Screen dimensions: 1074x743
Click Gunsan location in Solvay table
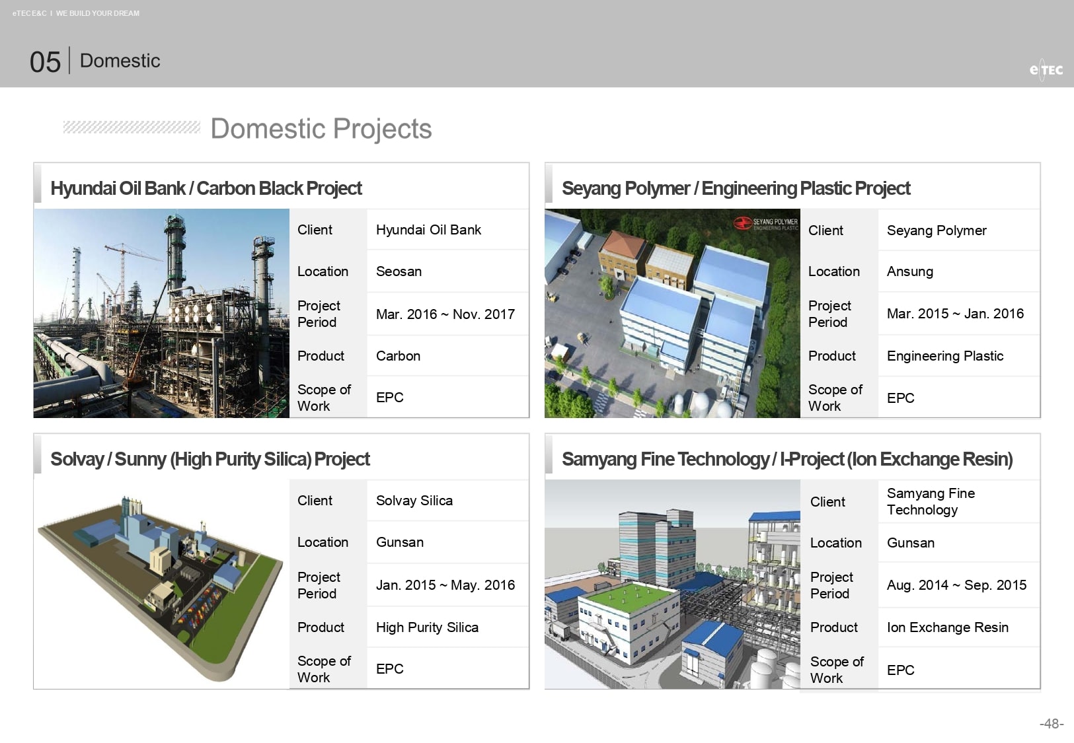(400, 542)
